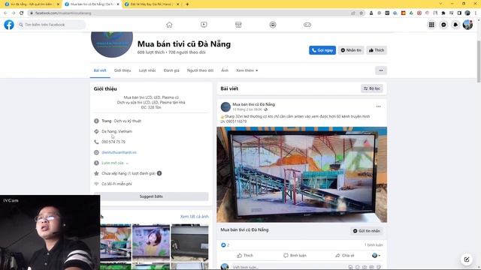Reload the page with refresh icon
The width and height of the screenshot is (481, 270).
pyautogui.click(x=22, y=13)
